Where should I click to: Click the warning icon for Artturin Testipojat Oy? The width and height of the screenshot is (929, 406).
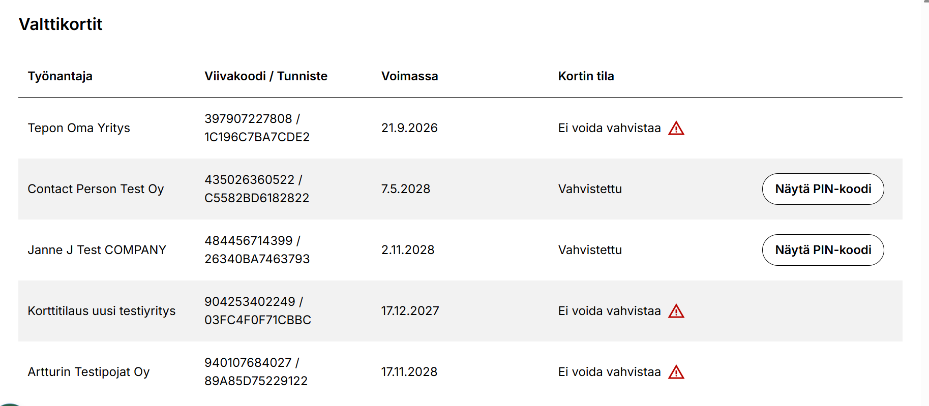(676, 372)
